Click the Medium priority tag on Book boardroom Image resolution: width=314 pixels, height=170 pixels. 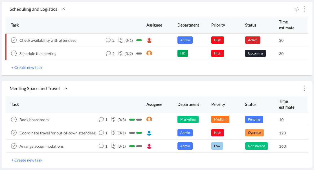220,120
